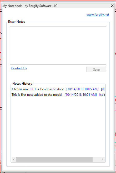This screenshot has width=116, height=173.
Task: Click the Save button
Action: tap(96, 69)
